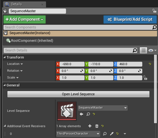Screen dimensions: 158x138
Task: Toggle the details lock icon by the name
Action: (154, 11)
